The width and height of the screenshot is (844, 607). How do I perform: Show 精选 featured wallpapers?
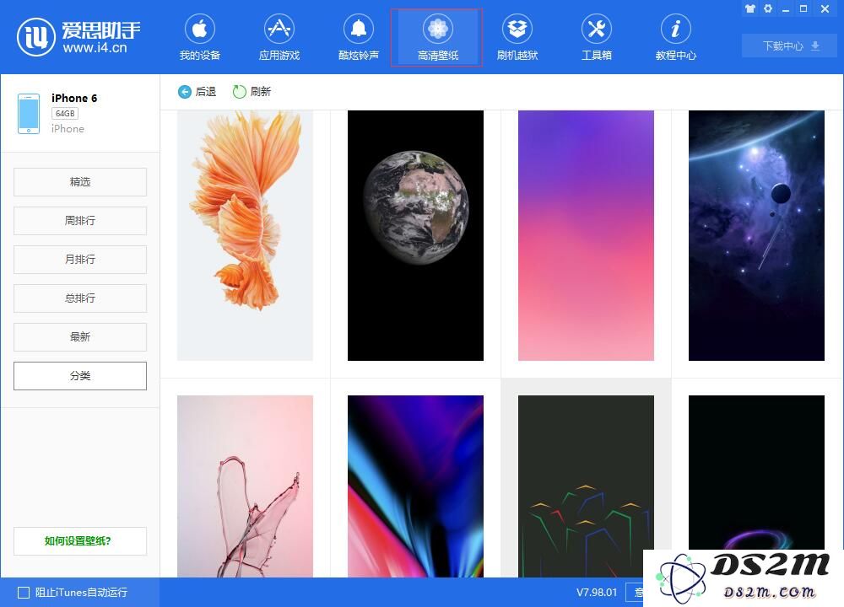80,182
